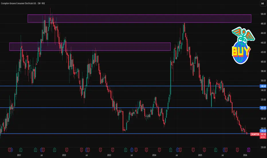Click the 303.05 horizontal line price tag
The width and height of the screenshot is (267, 158).
click(x=263, y=108)
